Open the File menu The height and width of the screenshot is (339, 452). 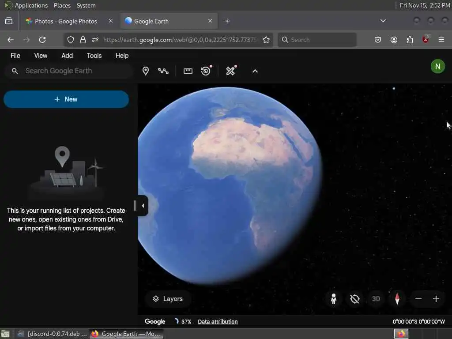coord(15,56)
